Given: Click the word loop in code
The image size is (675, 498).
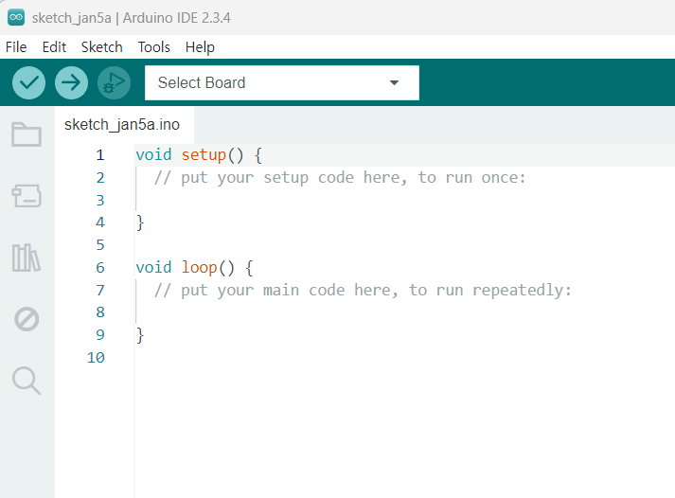Looking at the screenshot, I should coord(199,268).
